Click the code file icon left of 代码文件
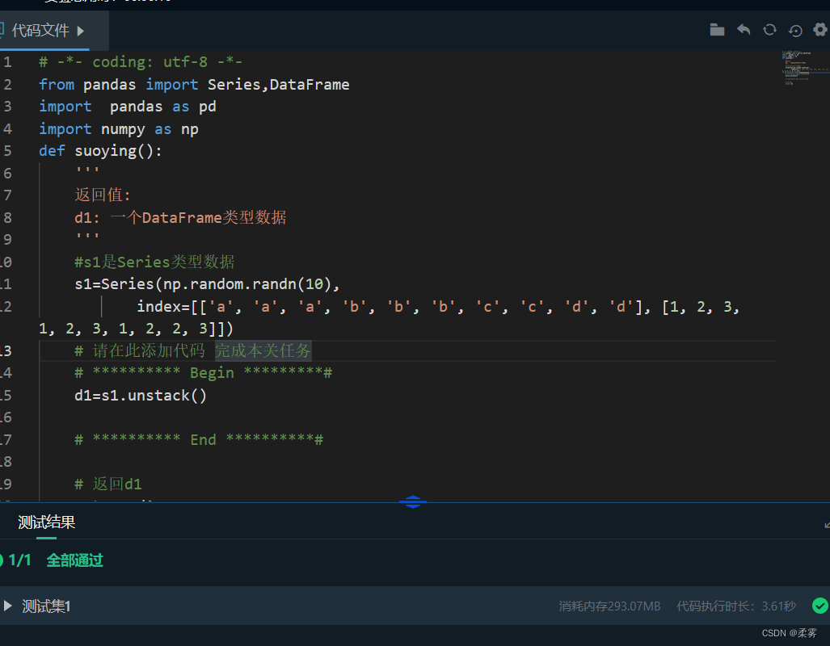Image resolution: width=830 pixels, height=646 pixels. click(x=2, y=30)
